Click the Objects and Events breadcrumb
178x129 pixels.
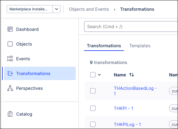89,9
